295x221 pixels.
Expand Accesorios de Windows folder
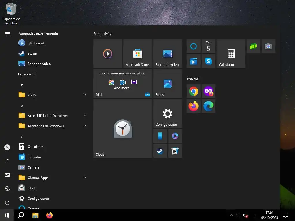[52, 126]
